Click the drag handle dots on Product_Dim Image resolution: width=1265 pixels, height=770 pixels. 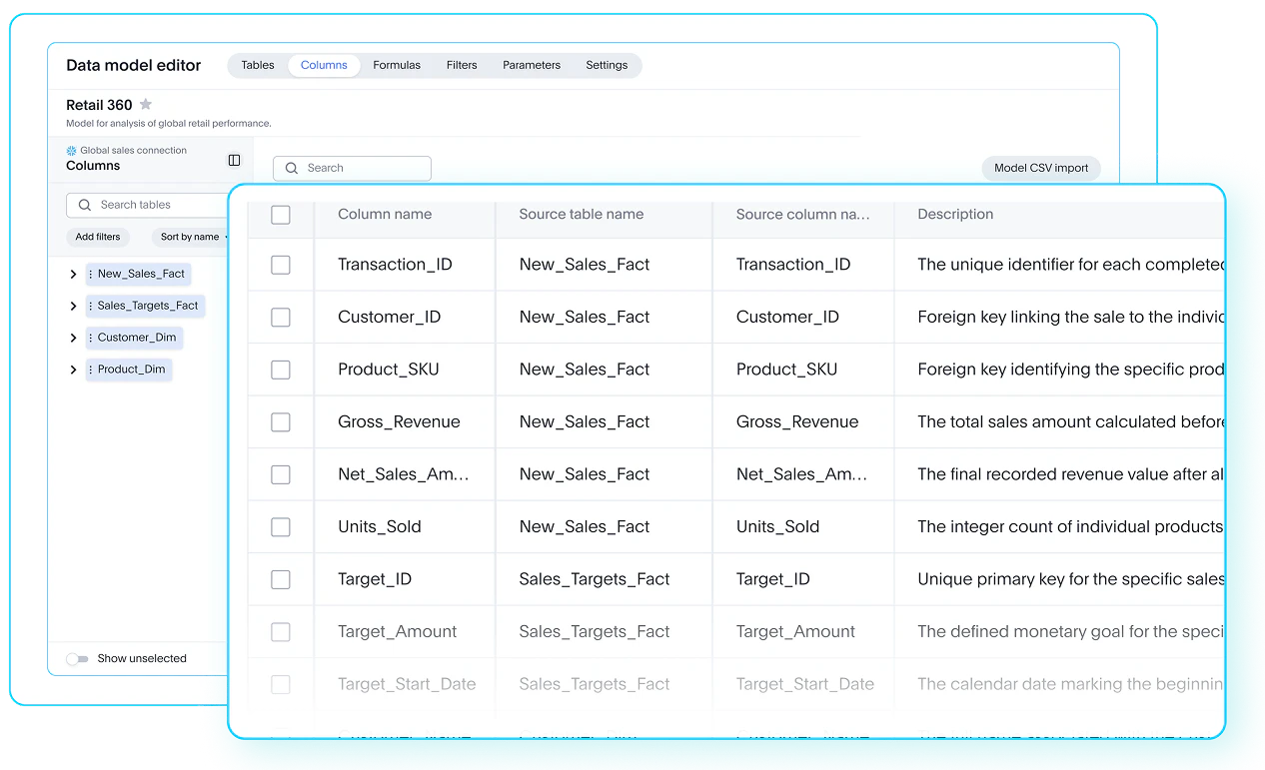tap(91, 370)
